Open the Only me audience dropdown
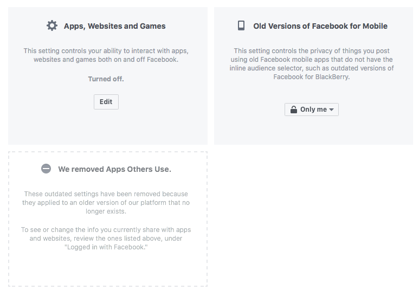Viewport: 419px width, 296px height. [x=312, y=110]
